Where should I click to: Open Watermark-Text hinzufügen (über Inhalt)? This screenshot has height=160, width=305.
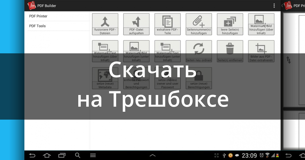point(105,51)
